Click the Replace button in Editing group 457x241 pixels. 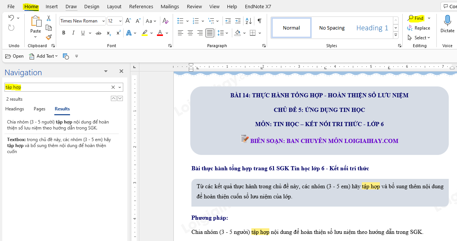point(419,28)
